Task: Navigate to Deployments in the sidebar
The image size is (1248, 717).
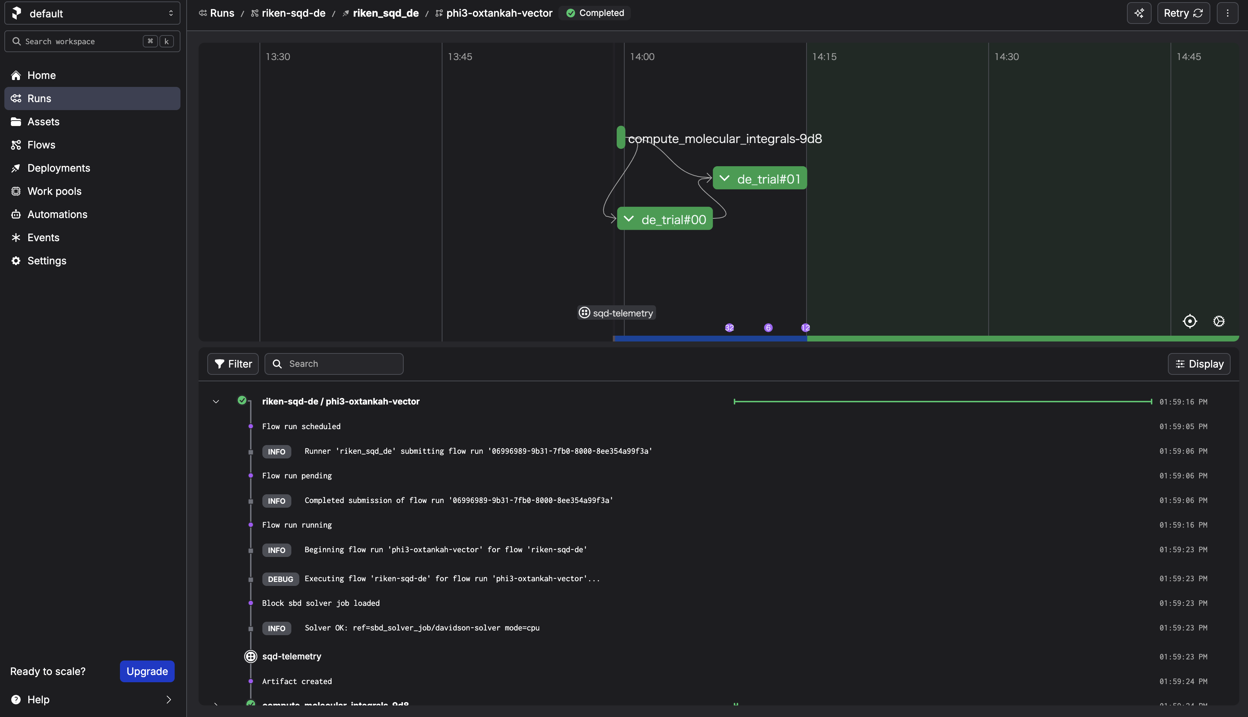Action: (x=59, y=168)
